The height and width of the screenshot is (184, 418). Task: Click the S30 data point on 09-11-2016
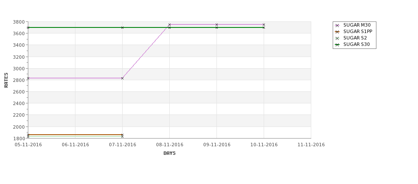[217, 27]
